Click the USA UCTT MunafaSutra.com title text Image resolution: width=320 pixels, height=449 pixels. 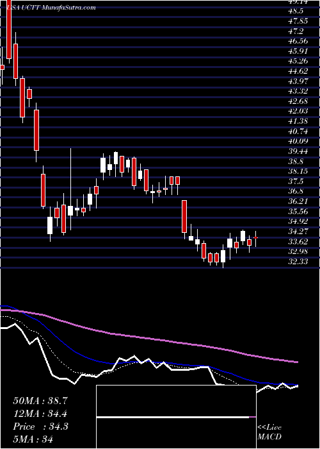click(51, 8)
